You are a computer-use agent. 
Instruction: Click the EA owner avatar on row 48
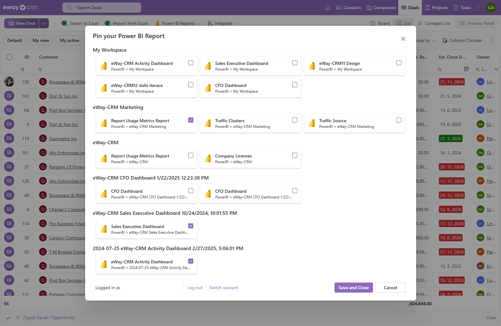(x=481, y=266)
